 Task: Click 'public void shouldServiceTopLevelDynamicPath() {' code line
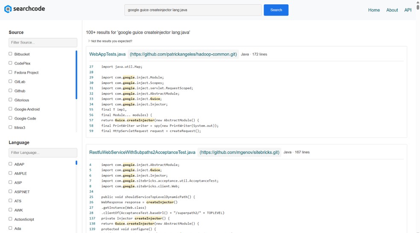click(148, 197)
